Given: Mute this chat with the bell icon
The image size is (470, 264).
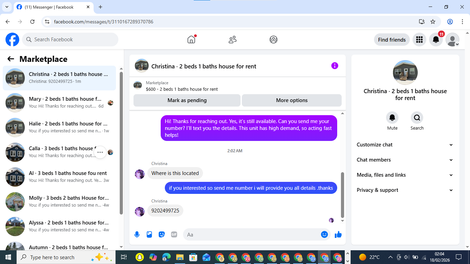Looking at the screenshot, I should (x=392, y=118).
